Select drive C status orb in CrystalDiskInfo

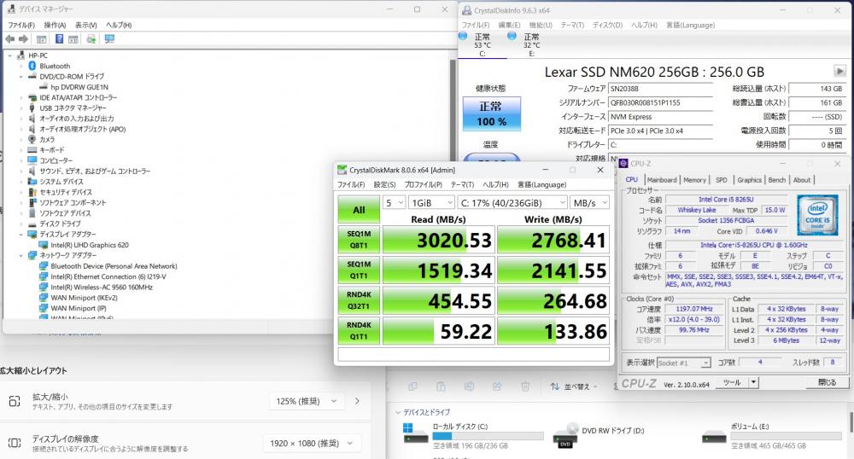coord(463,36)
